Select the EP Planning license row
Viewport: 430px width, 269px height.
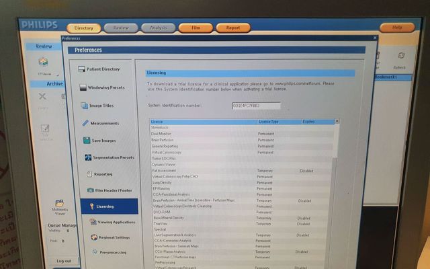242,188
